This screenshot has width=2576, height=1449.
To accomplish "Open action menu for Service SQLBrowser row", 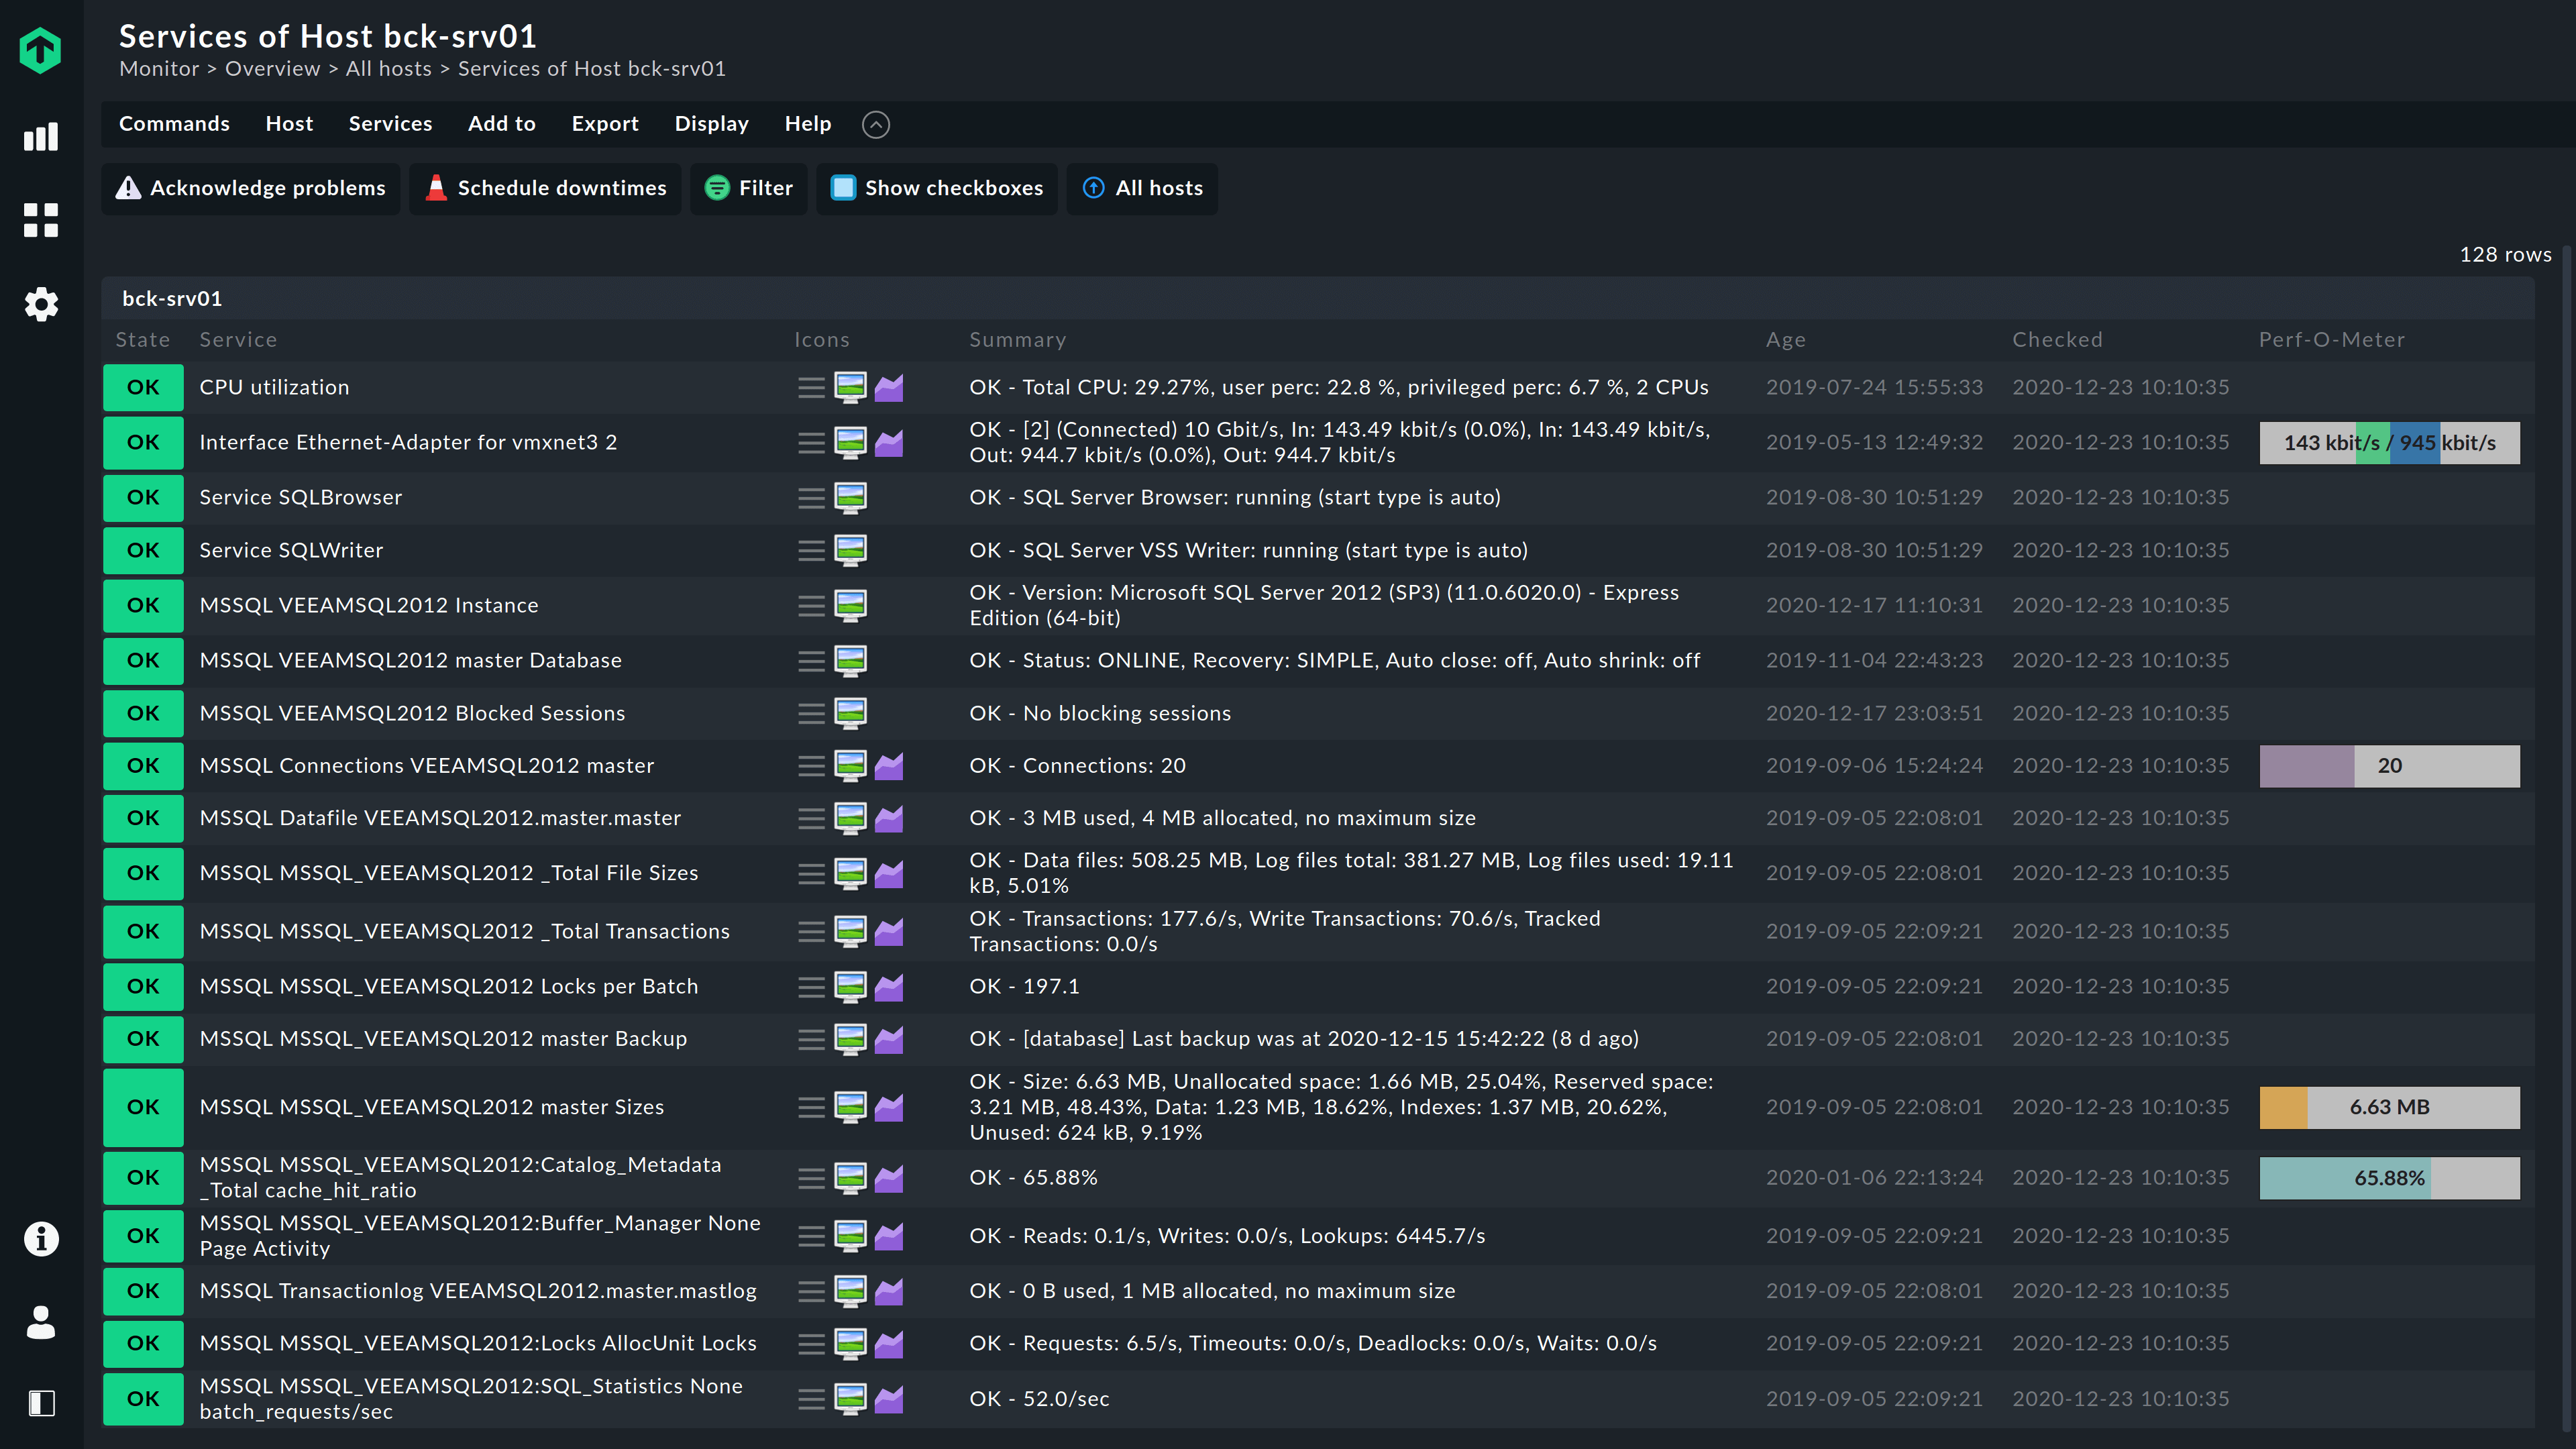I will click(x=811, y=497).
